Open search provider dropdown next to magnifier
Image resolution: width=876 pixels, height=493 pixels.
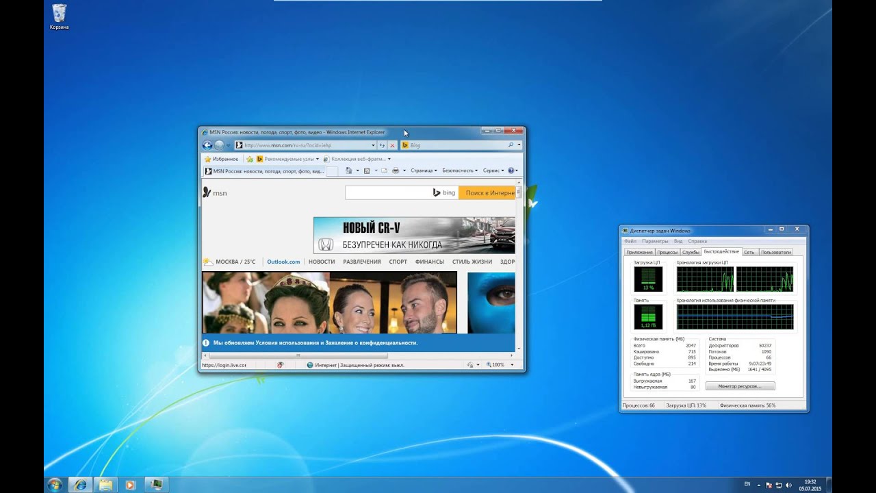519,145
